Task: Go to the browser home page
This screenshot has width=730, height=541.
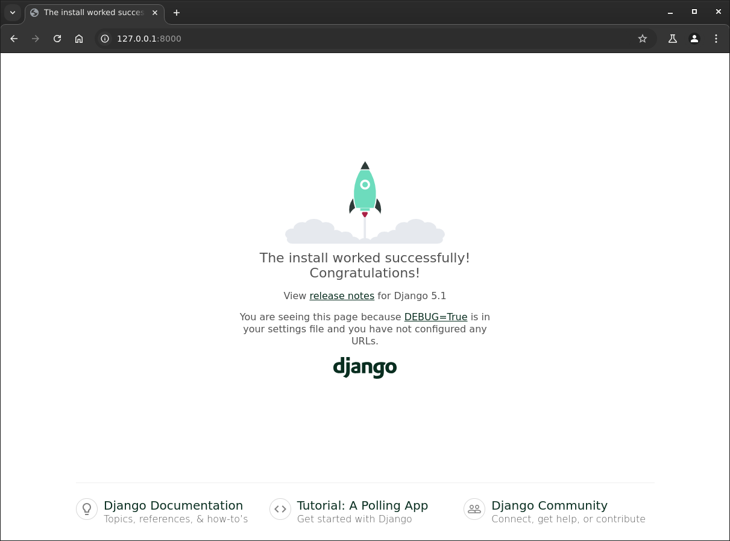Action: tap(79, 39)
